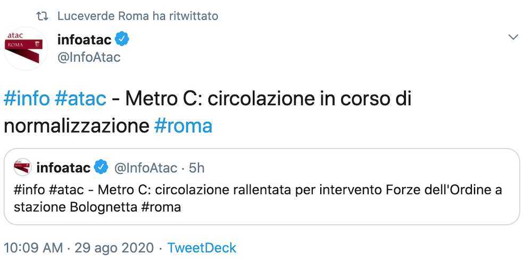The image size is (532, 262).
Task: Expand the tweet options chevron menu
Action: pos(513,37)
